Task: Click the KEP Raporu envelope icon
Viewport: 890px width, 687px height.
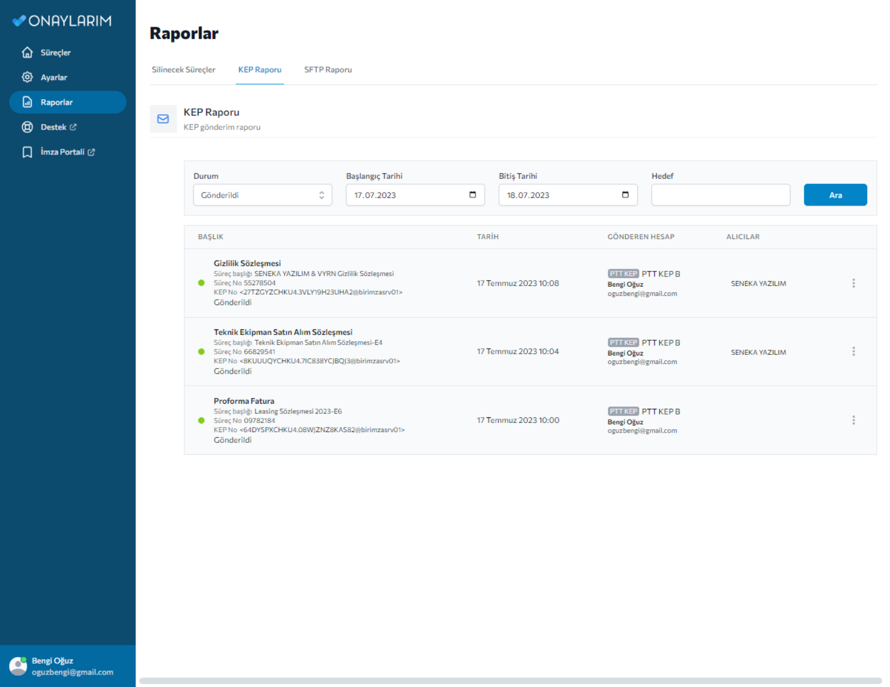Action: [163, 119]
